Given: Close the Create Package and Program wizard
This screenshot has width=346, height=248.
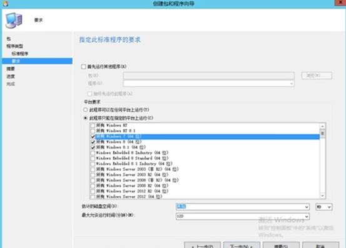Looking at the screenshot, I should 340,2.
